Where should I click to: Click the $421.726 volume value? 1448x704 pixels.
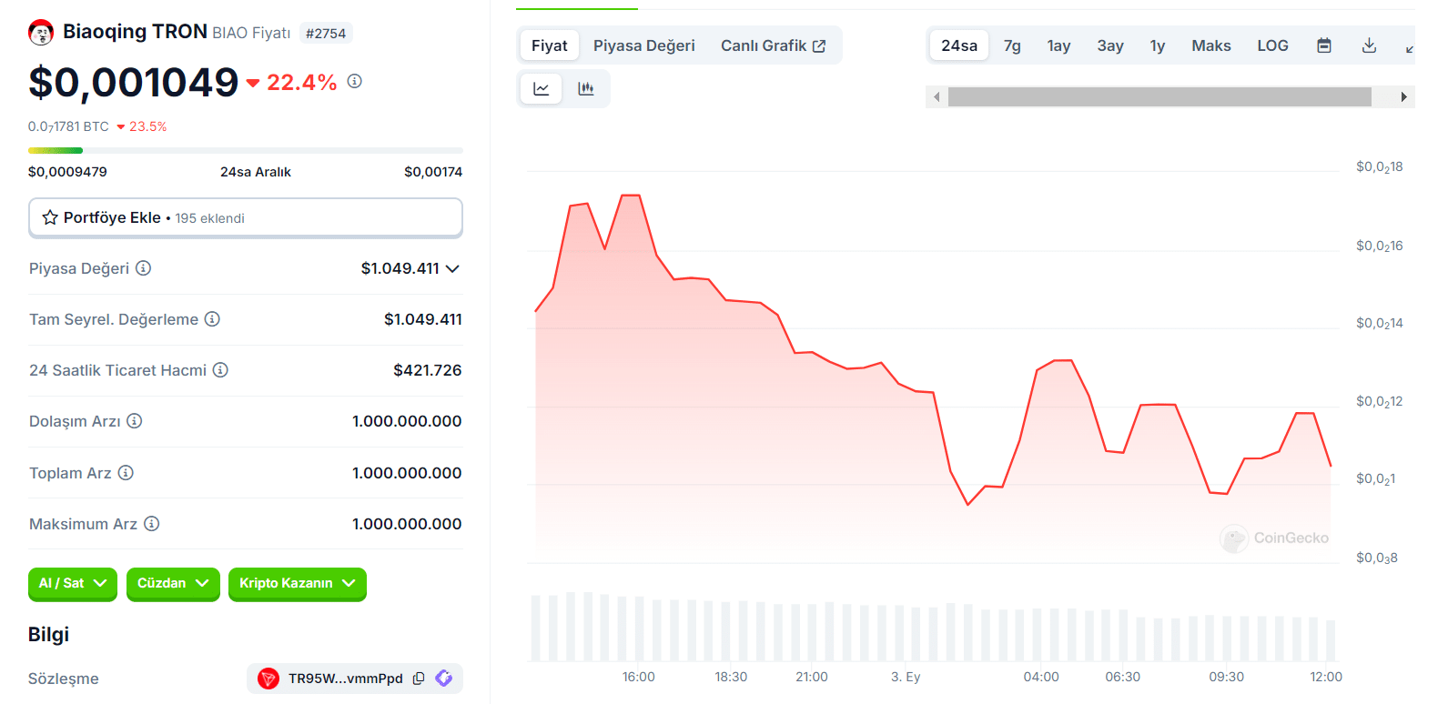(x=428, y=370)
